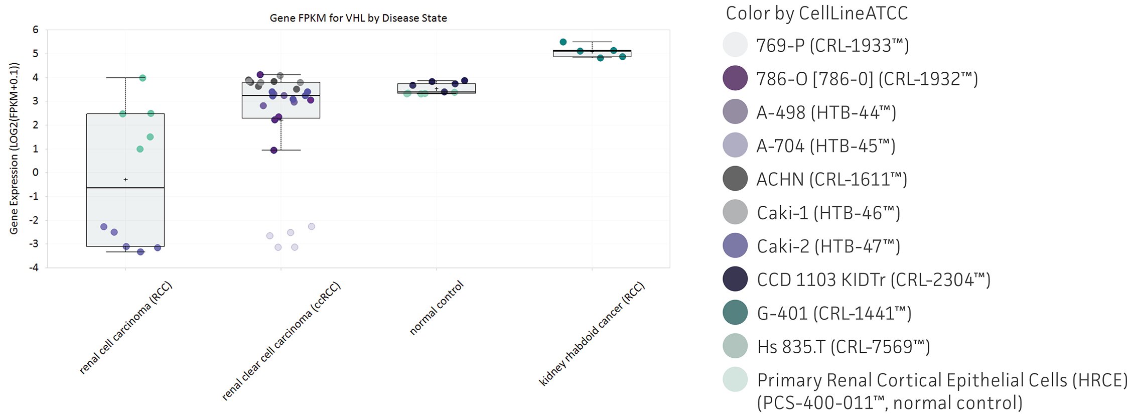Click the 'kidney rhabdoid cancer (RCC)' axis label
The image size is (1127, 414).
tap(592, 334)
